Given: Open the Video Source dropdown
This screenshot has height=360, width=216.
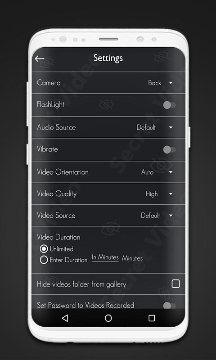Looking at the screenshot, I should pos(157,216).
